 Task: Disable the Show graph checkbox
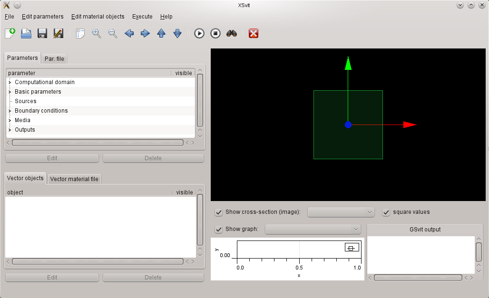pyautogui.click(x=219, y=229)
